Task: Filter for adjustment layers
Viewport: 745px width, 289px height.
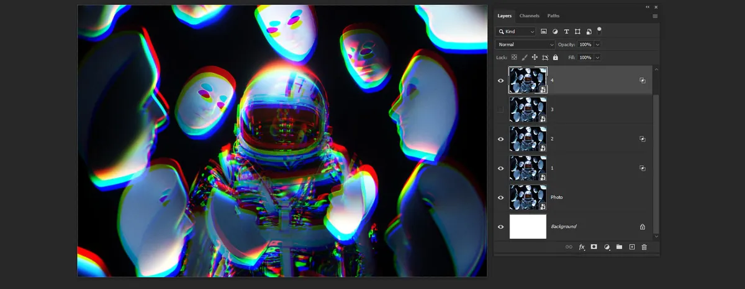Action: pyautogui.click(x=555, y=31)
